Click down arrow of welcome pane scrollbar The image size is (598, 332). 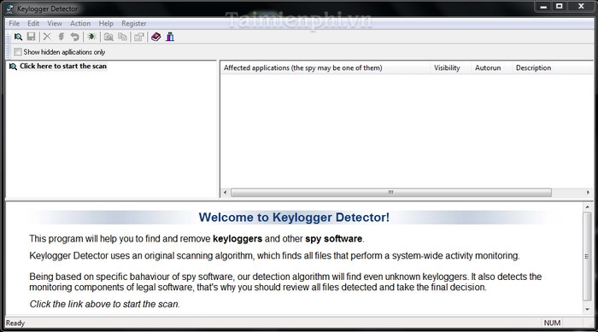[588, 310]
